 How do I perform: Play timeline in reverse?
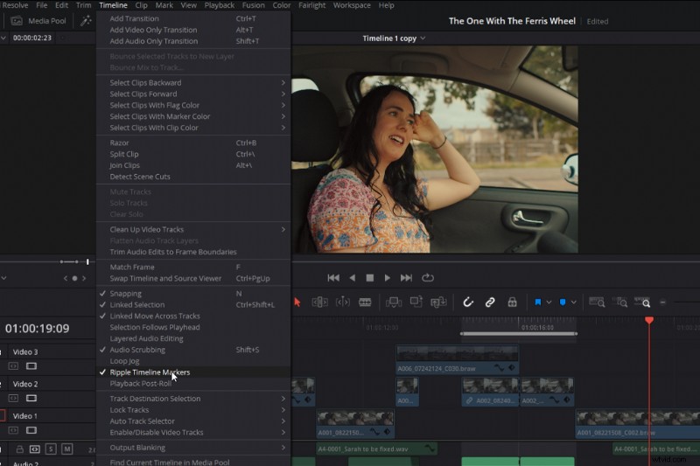click(x=353, y=278)
